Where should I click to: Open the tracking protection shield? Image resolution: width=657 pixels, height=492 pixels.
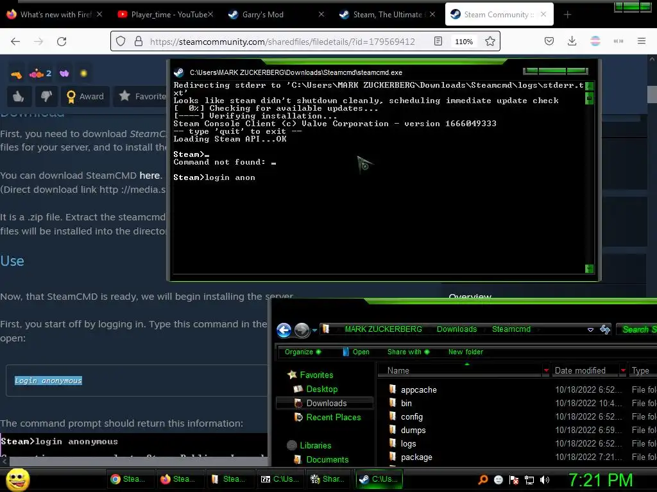[x=121, y=42]
